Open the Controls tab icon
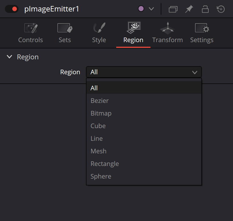Image resolution: width=233 pixels, height=221 pixels. (31, 28)
